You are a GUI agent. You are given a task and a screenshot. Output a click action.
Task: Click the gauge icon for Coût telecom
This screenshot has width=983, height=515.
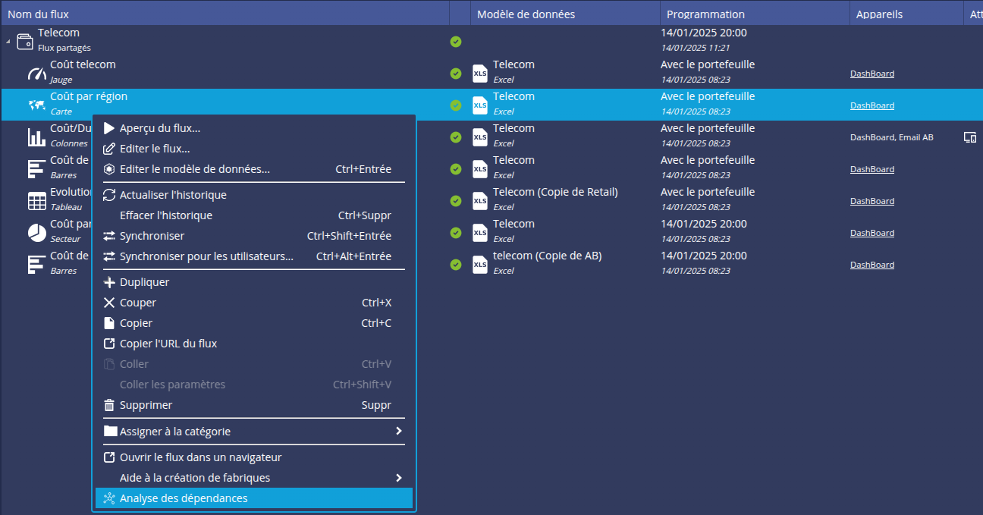36,73
